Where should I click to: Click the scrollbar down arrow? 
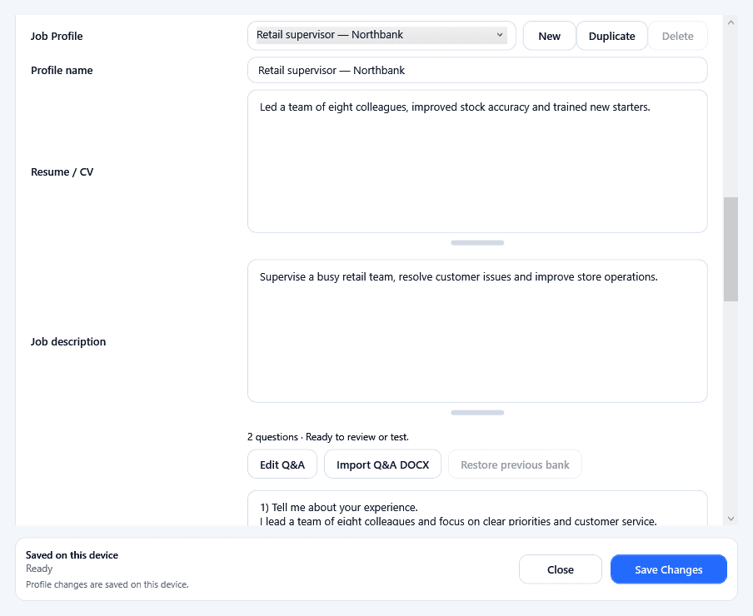click(x=731, y=518)
